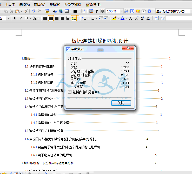Click the table eraser icon
The image size is (192, 174).
coord(162,18)
